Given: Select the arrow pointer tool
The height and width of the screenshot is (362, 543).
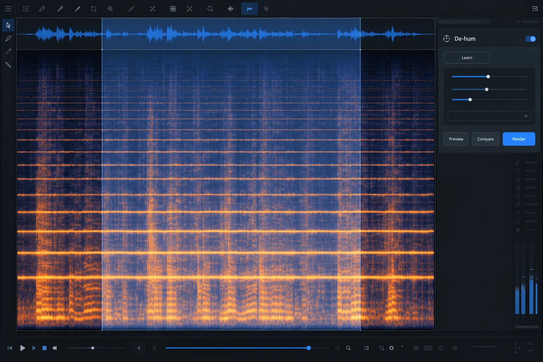Looking at the screenshot, I should pos(8,25).
